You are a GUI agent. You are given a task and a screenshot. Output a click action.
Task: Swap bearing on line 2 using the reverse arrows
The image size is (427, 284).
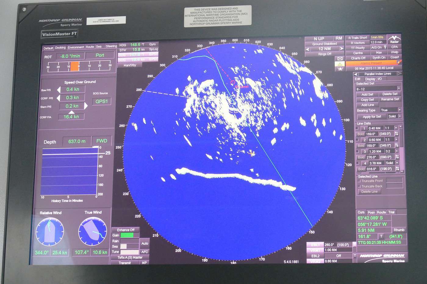point(396,146)
